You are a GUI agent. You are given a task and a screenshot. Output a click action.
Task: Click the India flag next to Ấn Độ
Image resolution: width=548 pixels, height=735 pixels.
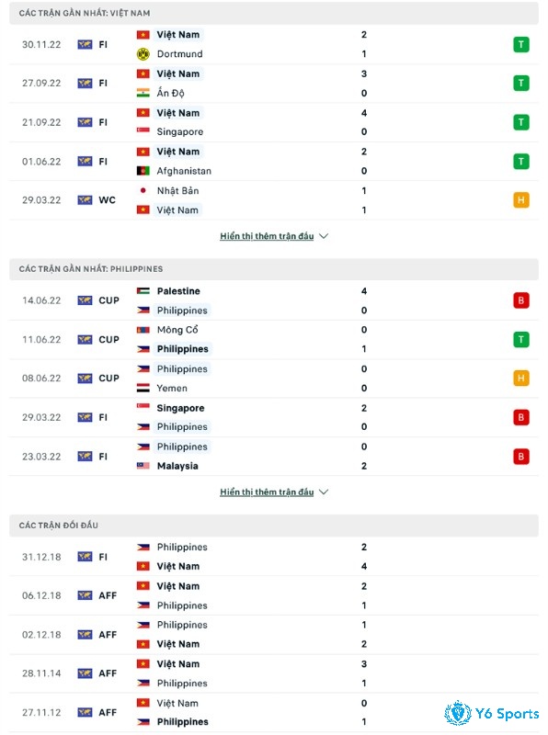click(x=143, y=93)
